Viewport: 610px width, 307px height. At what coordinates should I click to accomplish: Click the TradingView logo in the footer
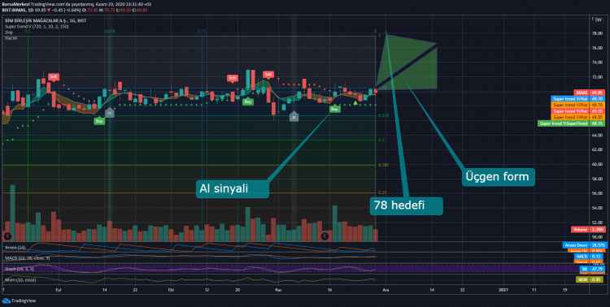pos(19,301)
